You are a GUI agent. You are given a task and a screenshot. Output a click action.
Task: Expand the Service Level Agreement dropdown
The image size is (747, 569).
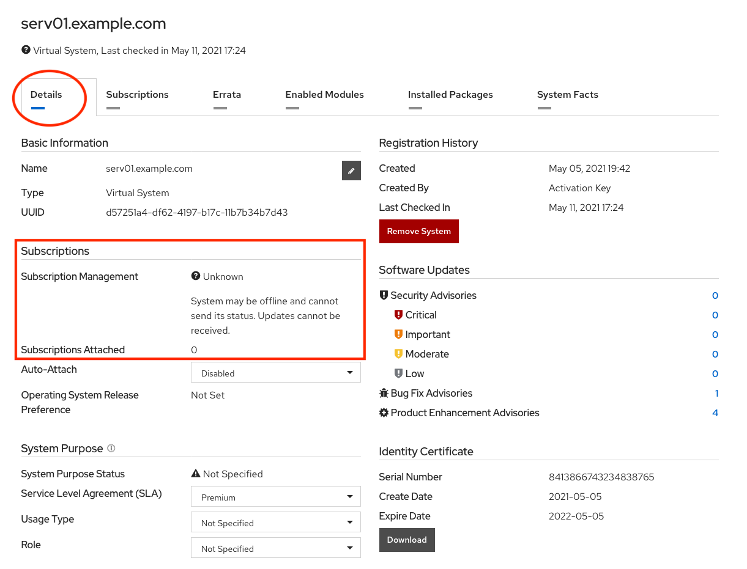(x=276, y=497)
